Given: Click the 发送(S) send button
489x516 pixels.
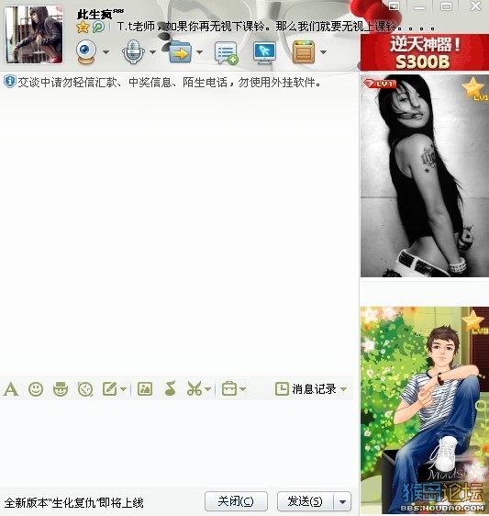Looking at the screenshot, I should pyautogui.click(x=306, y=501).
